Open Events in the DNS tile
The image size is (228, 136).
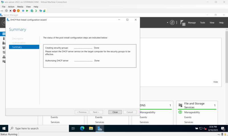pyautogui.click(x=143, y=117)
